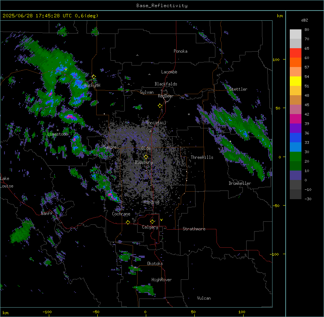Click the Cochrane town label
This screenshot has width=324, height=317.
point(121,214)
